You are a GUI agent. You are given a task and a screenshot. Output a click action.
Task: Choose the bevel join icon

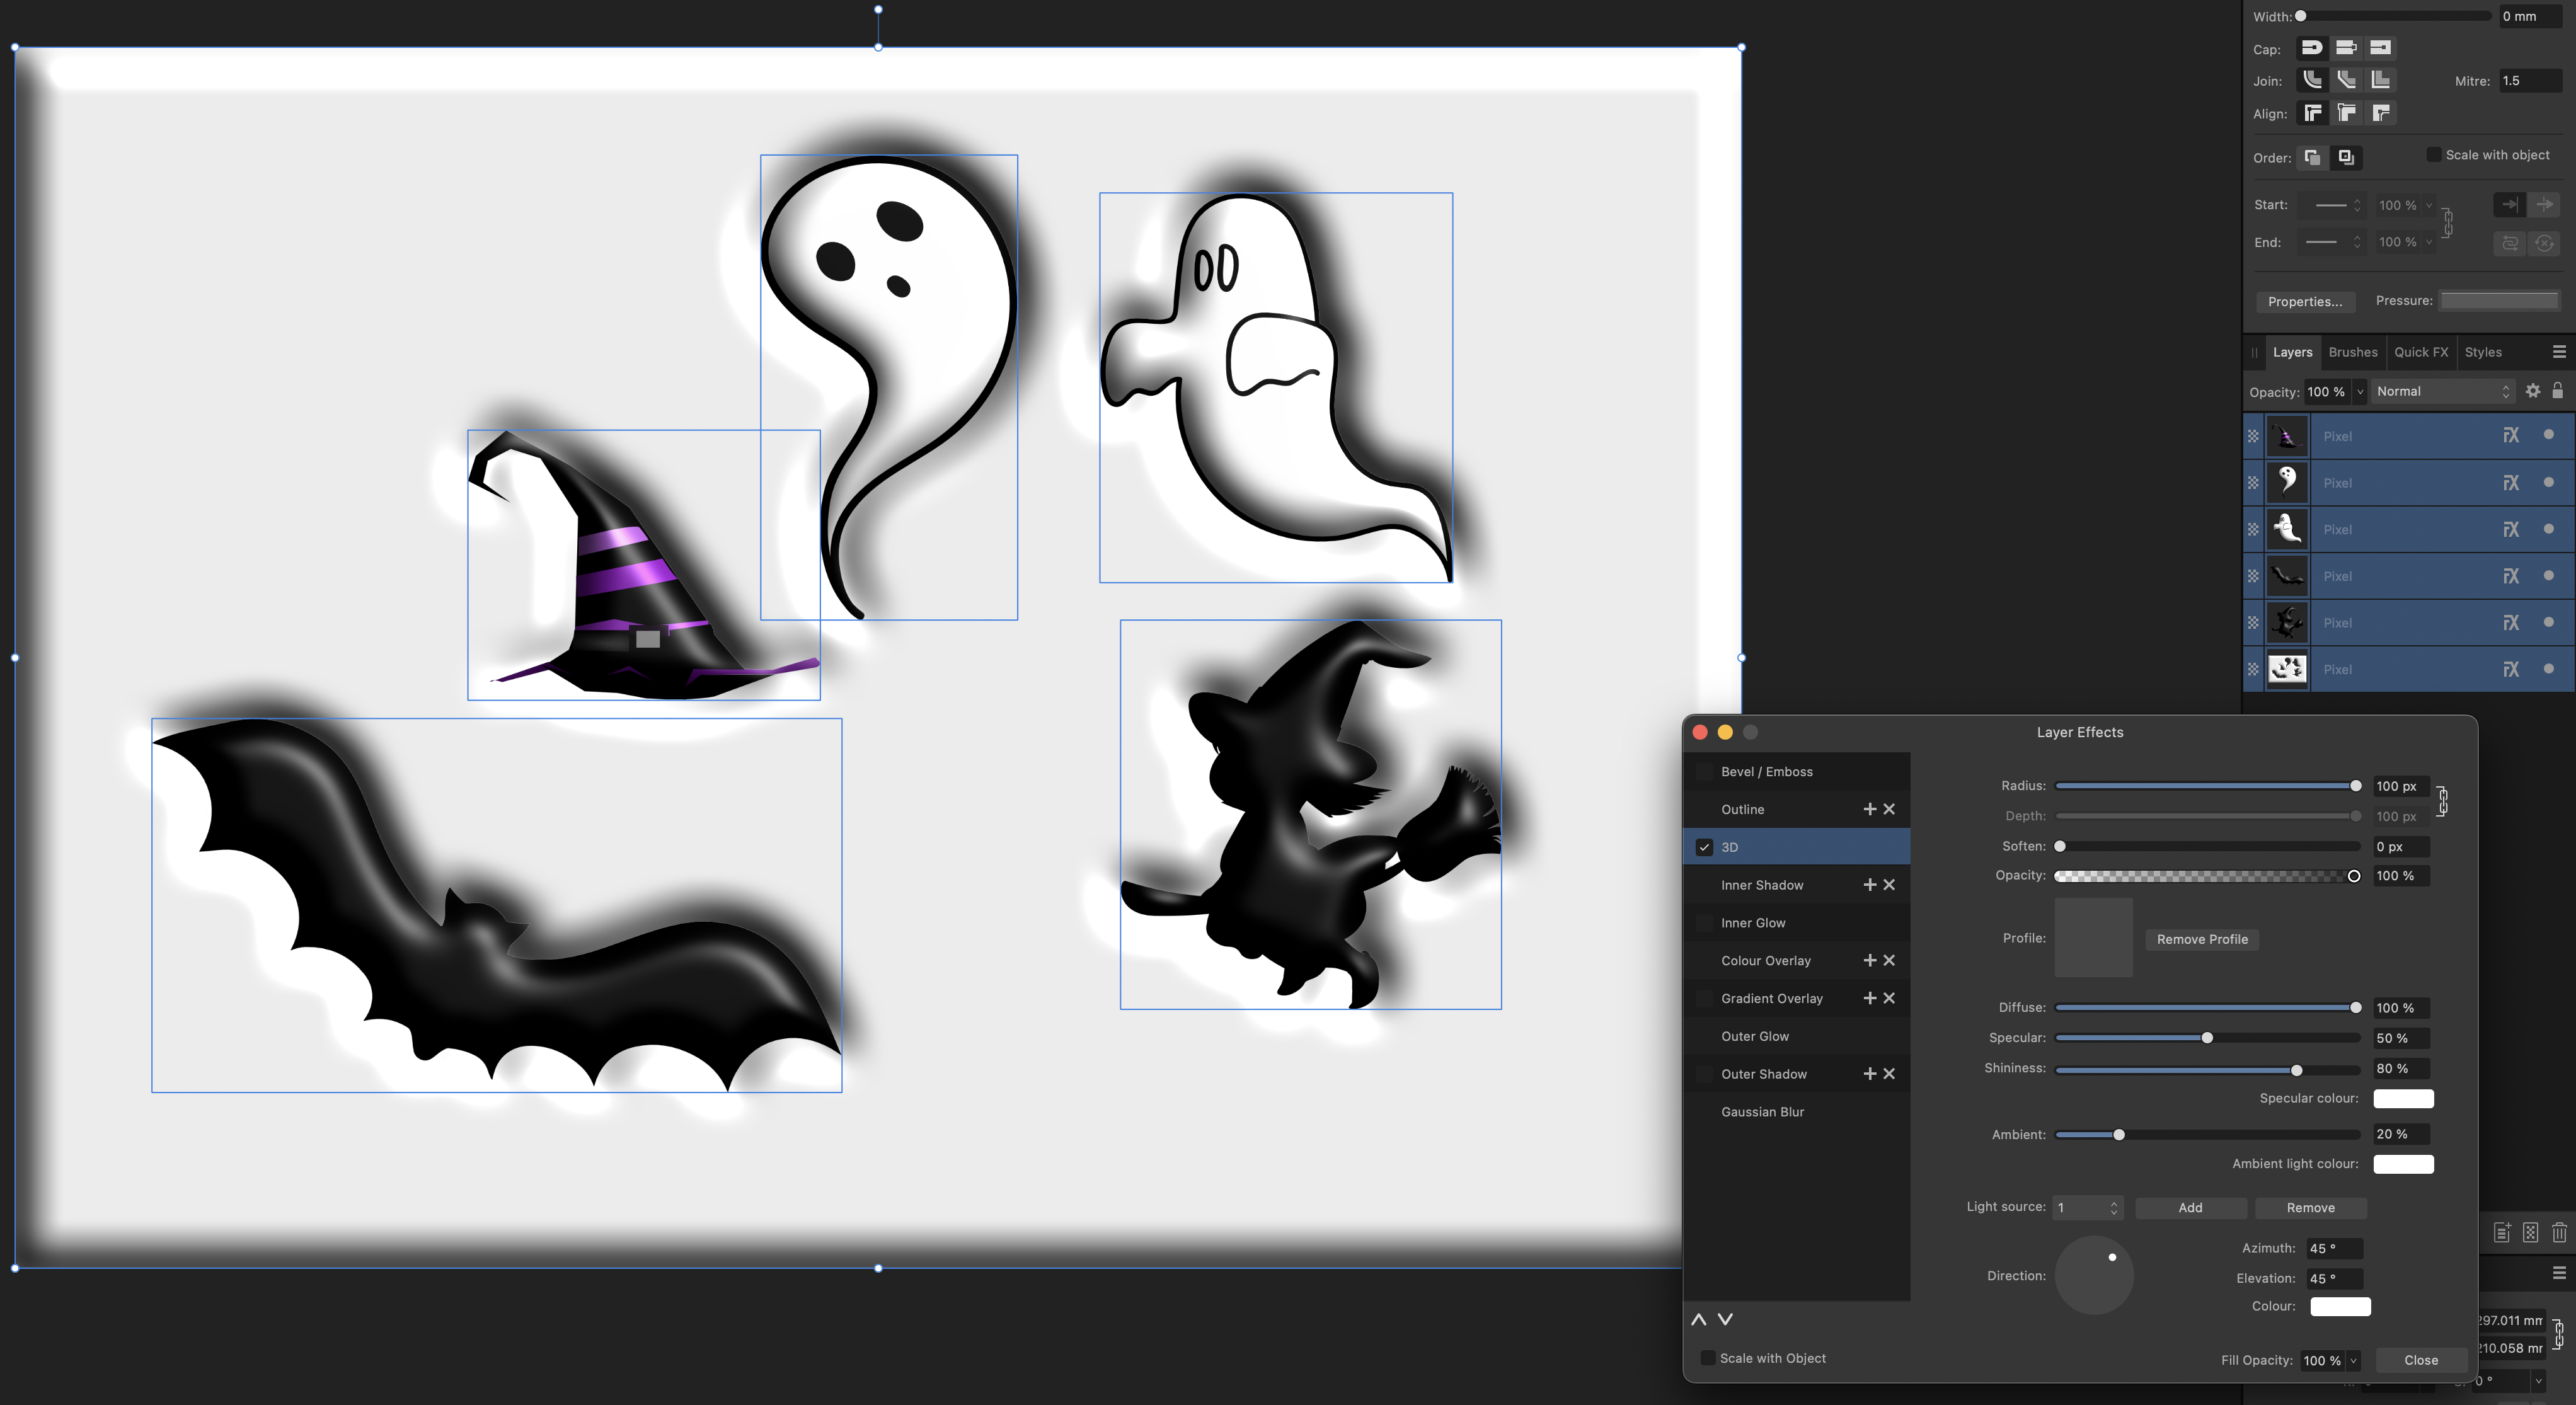[2346, 80]
